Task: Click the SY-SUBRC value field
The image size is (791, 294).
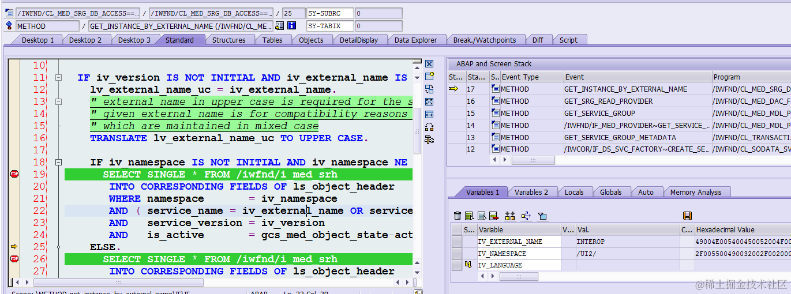Action: (378, 13)
